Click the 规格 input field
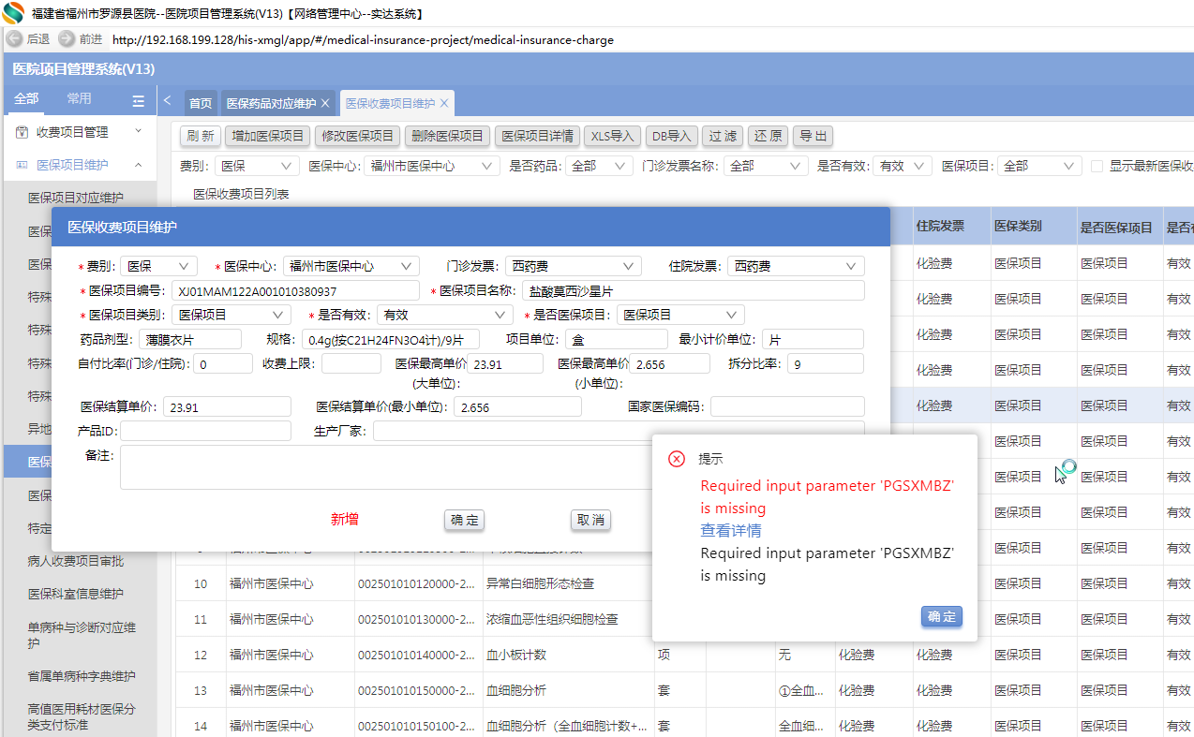 (x=391, y=339)
